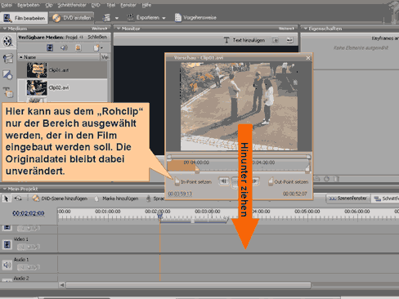The height and width of the screenshot is (299, 399).
Task: Collapse the Mein Projekt panel
Action: (x=4, y=189)
